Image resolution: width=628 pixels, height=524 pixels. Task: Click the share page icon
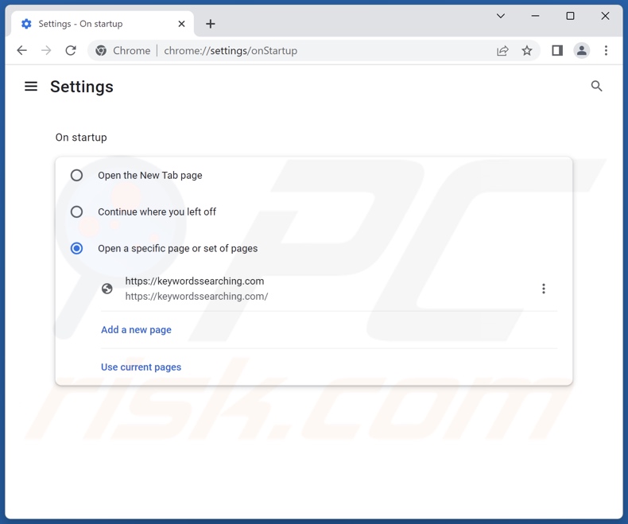click(502, 51)
